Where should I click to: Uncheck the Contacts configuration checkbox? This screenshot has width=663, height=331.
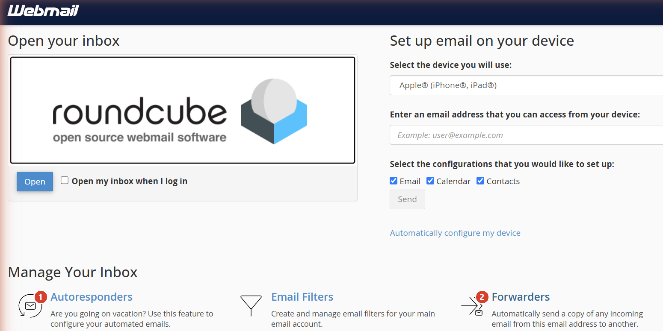click(480, 181)
